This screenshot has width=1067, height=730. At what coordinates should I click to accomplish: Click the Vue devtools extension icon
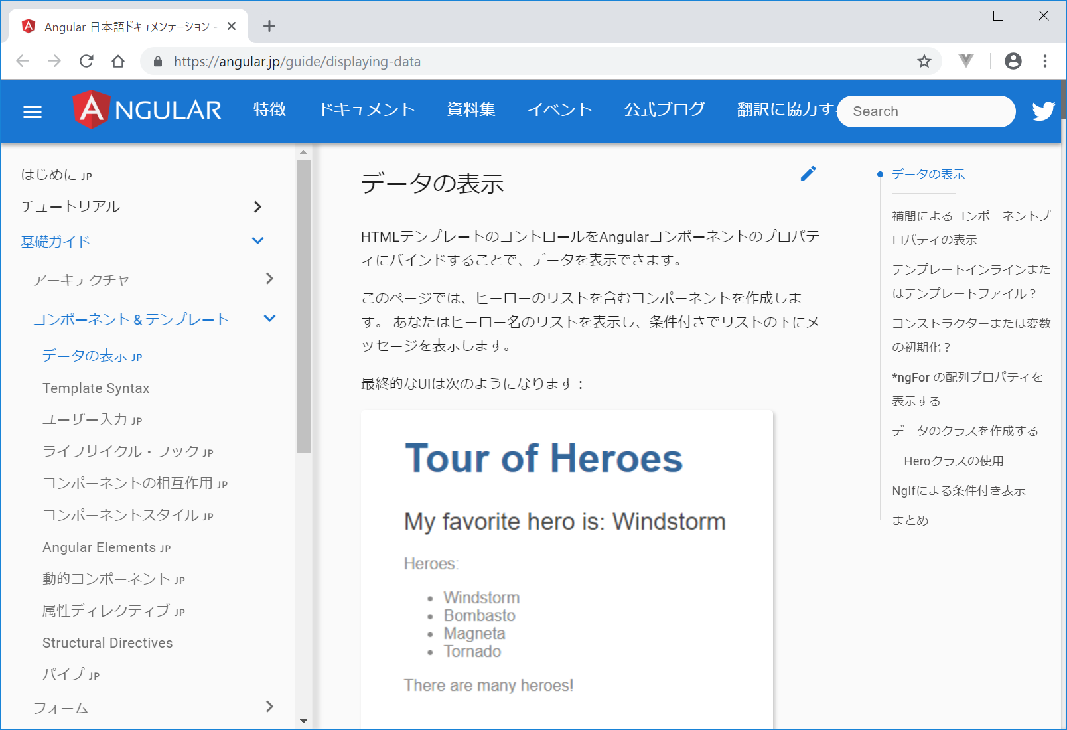(966, 61)
